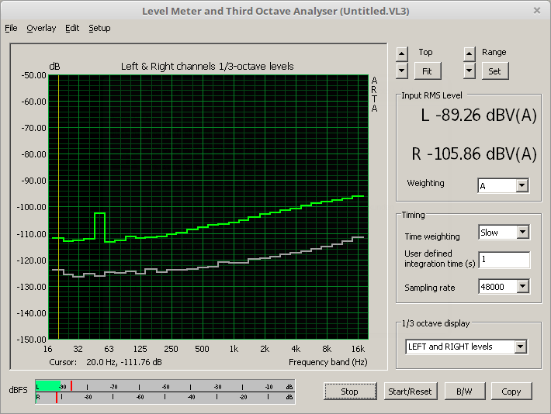Copy the graph with Copy button

pyautogui.click(x=511, y=392)
